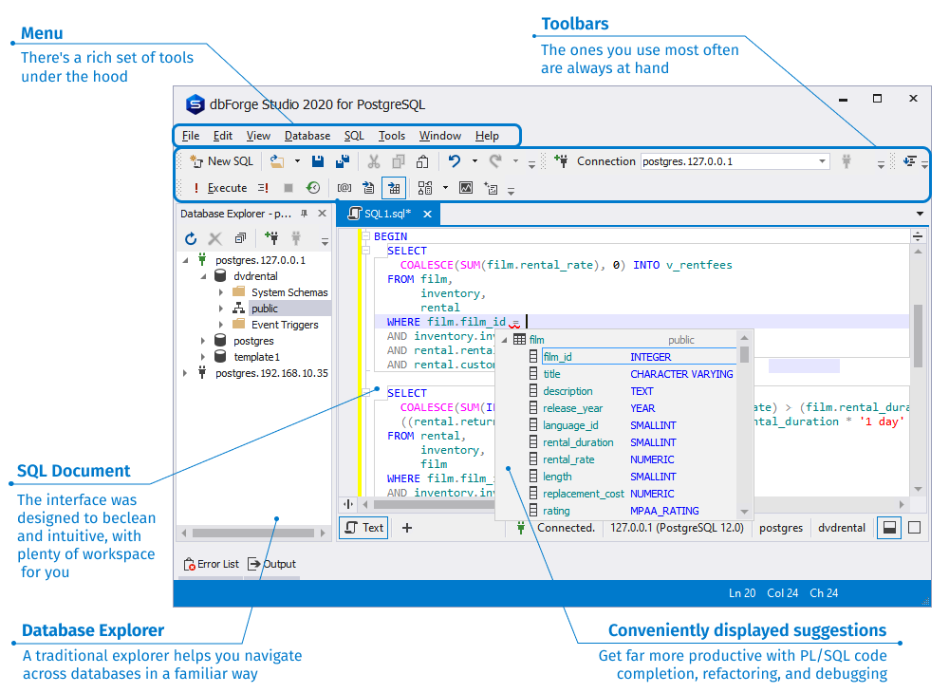Cut selection with the scissors icon

[x=374, y=161]
